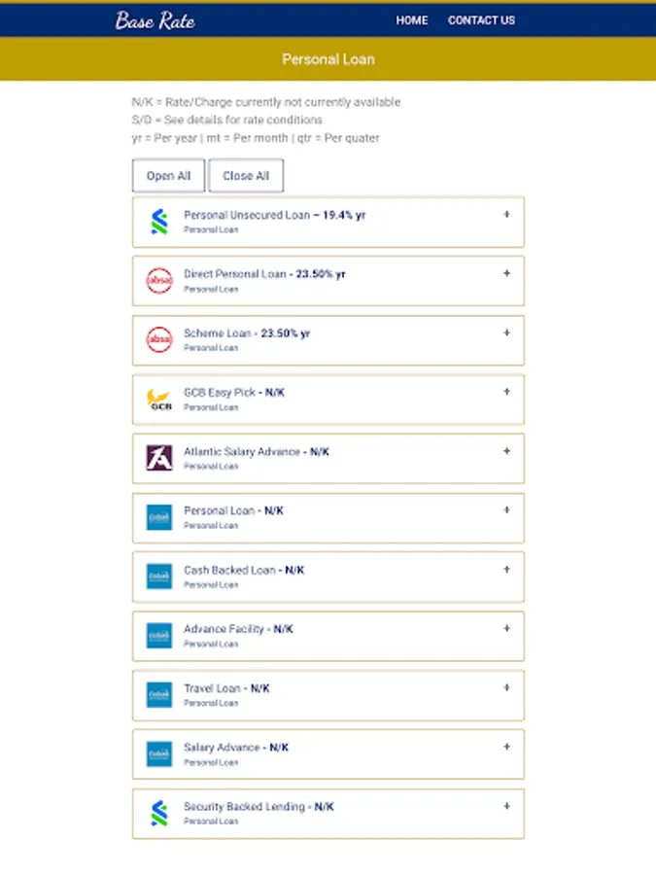Click the GCB logo on Easy Pick
This screenshot has width=656, height=875.
pyautogui.click(x=159, y=399)
